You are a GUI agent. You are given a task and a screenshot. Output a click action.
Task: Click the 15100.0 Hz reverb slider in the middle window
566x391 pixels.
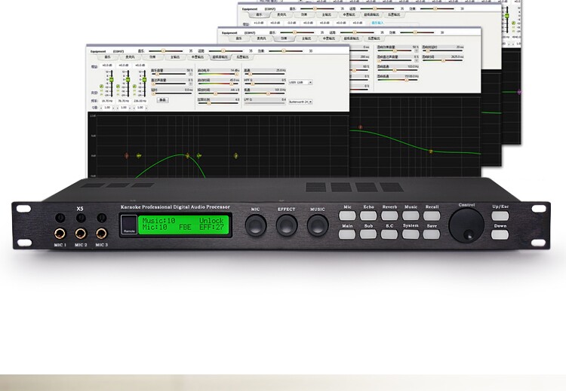[x=398, y=80]
